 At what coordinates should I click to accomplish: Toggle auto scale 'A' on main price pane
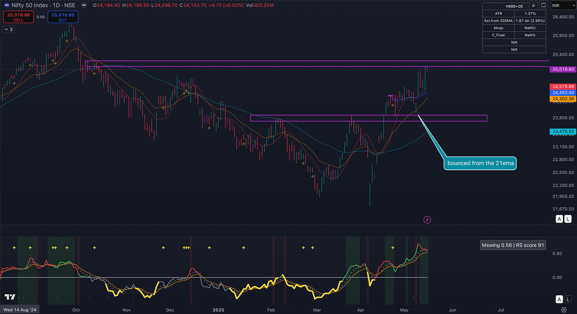pyautogui.click(x=559, y=219)
